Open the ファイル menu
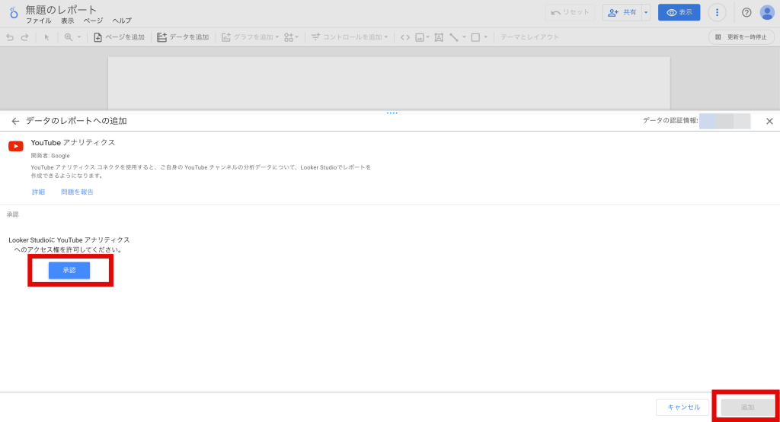 click(x=38, y=21)
